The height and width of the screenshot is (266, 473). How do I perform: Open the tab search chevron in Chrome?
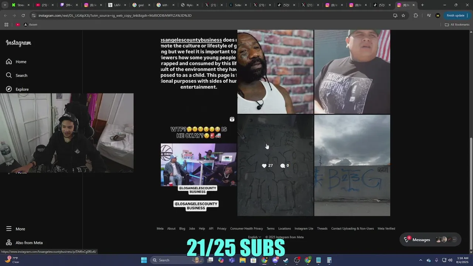6,5
